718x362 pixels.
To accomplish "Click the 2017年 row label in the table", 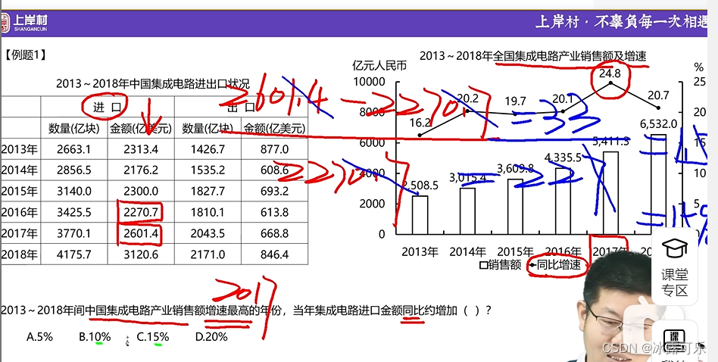I will [19, 233].
